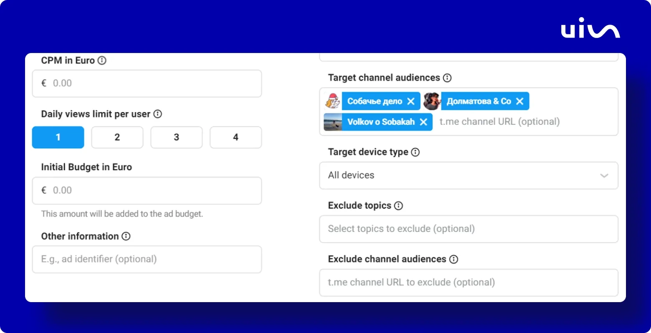Viewport: 651px width, 333px height.
Task: Select daily views limit 2
Action: point(117,137)
